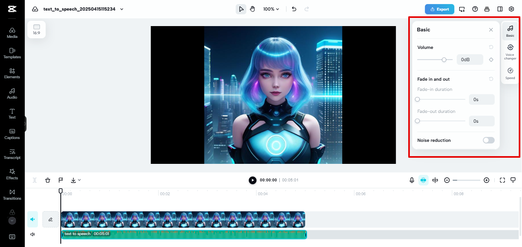Open the zoom level dropdown
522x247 pixels.
(271, 9)
